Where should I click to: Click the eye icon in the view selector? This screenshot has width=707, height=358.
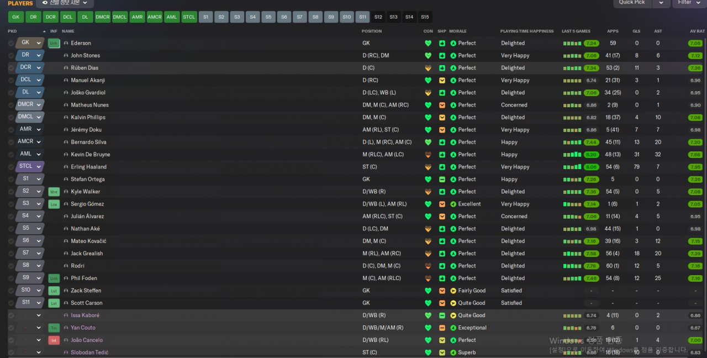tap(45, 3)
